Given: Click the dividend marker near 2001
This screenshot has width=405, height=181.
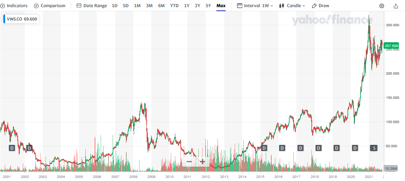Looking at the screenshot, I should pyautogui.click(x=12, y=148).
